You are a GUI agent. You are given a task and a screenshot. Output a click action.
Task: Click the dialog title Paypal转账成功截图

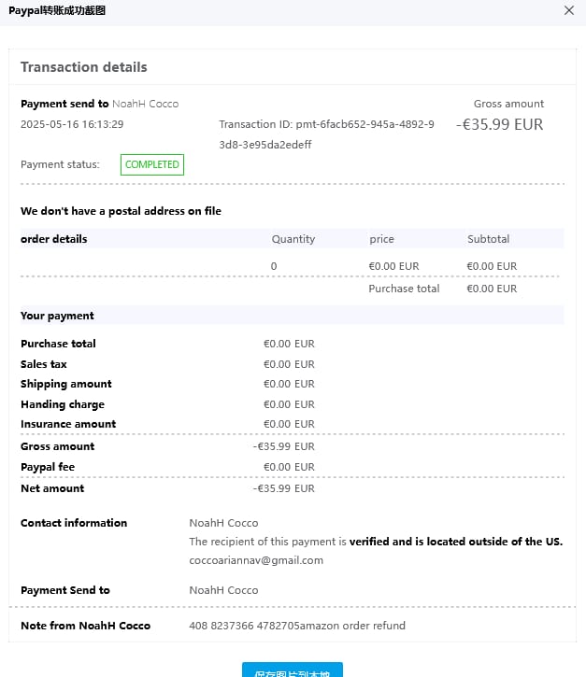click(57, 10)
